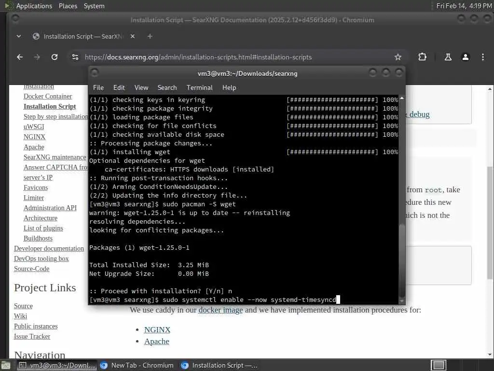Open the terminal Edit menu
Screen dimensions: 494x371
click(x=119, y=88)
